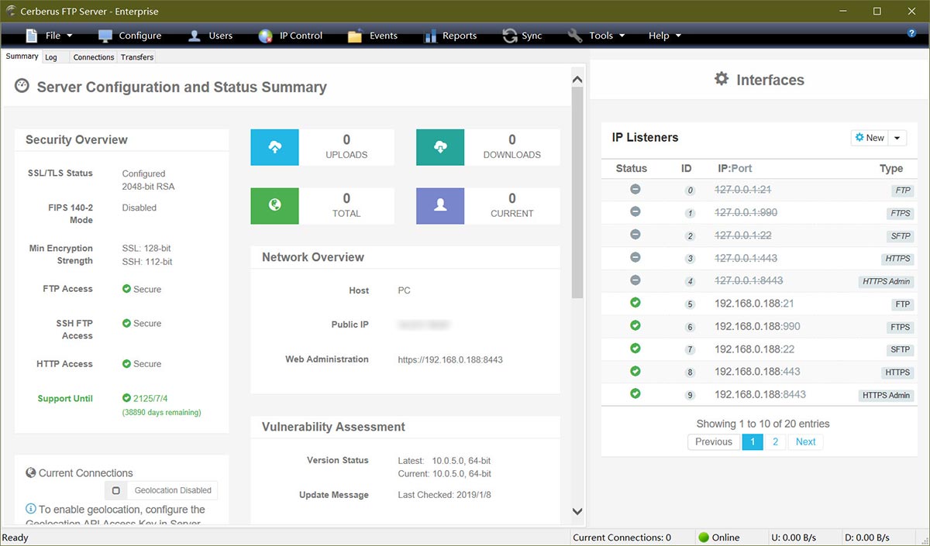Switch to the Log tab

51,57
